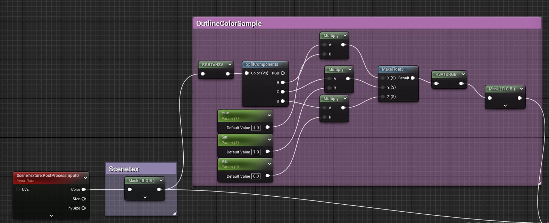Click the Z (S) input pin on MakeFloat3

[x=383, y=97]
